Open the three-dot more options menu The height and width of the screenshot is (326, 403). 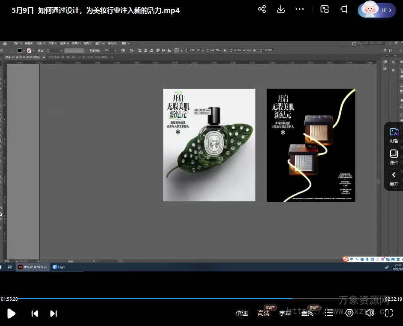coord(300,9)
